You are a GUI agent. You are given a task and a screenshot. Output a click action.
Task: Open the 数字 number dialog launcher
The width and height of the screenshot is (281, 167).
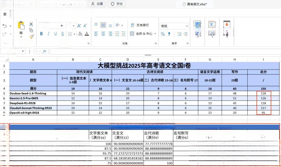[187, 43]
